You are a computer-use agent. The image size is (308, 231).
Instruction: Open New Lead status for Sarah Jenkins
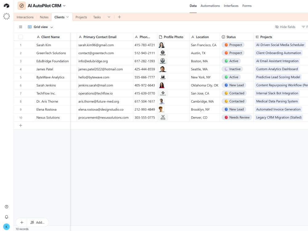tap(234, 85)
